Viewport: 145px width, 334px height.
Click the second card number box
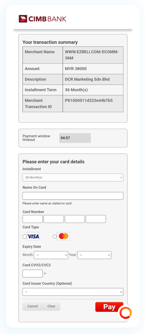pyautogui.click(x=54, y=219)
